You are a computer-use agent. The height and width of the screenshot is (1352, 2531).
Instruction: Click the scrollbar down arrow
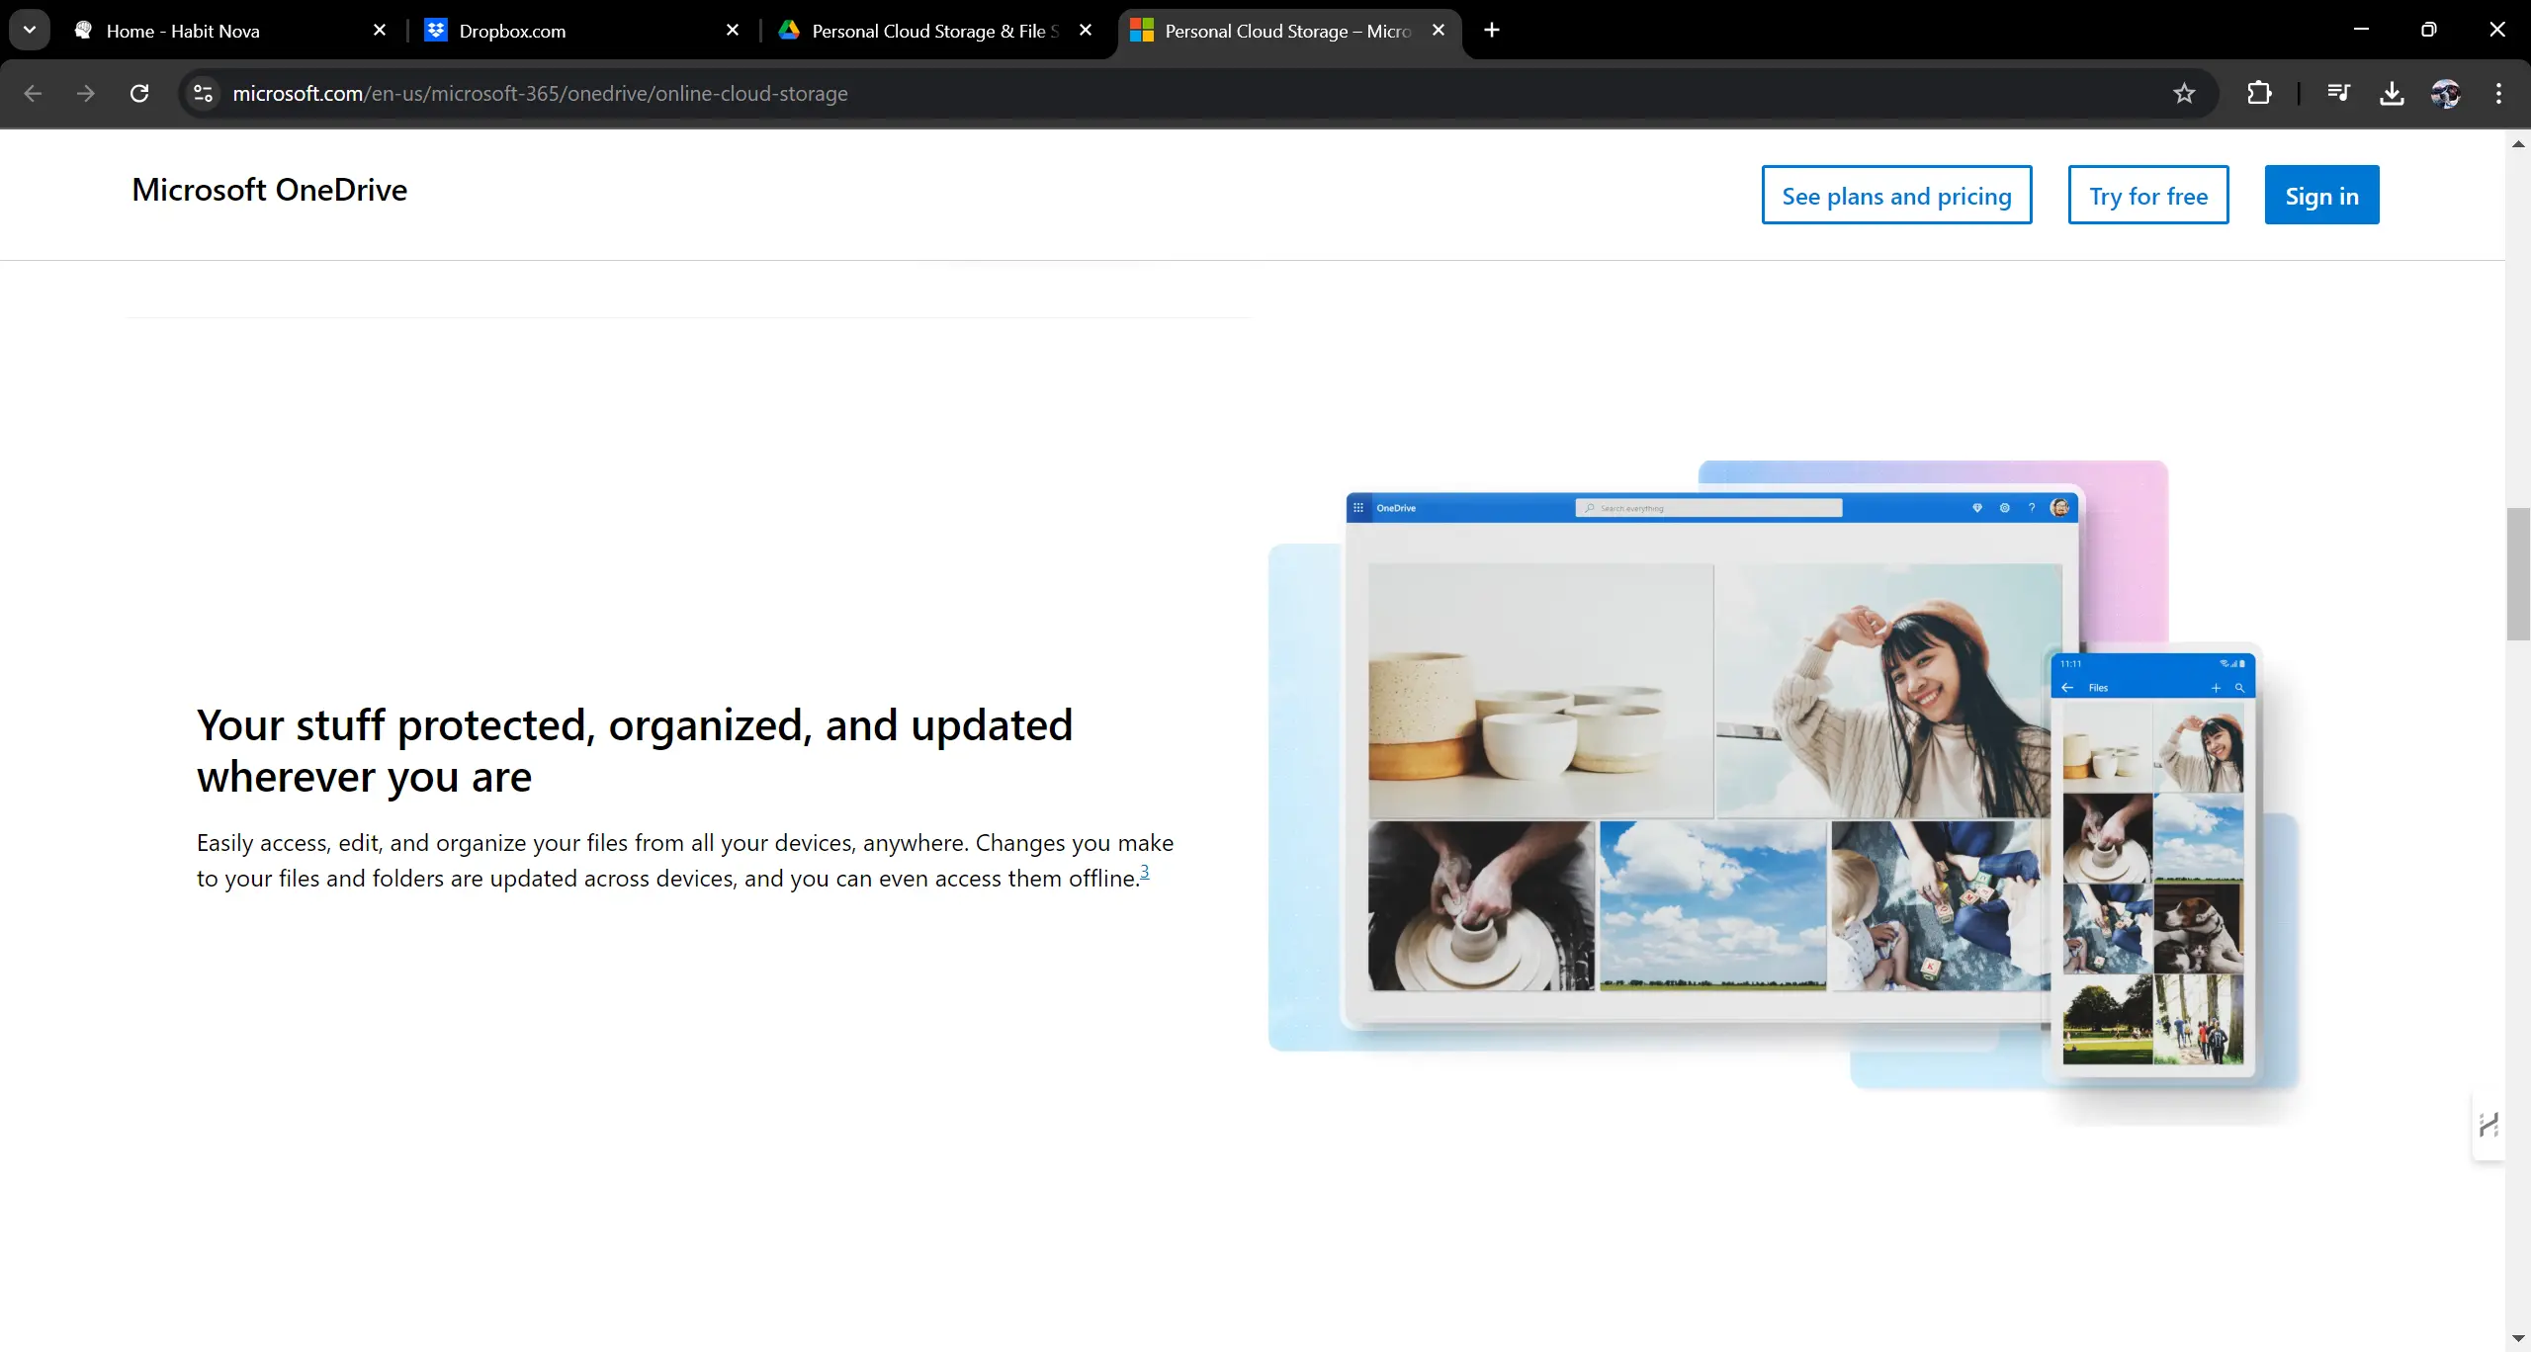2518,1339
